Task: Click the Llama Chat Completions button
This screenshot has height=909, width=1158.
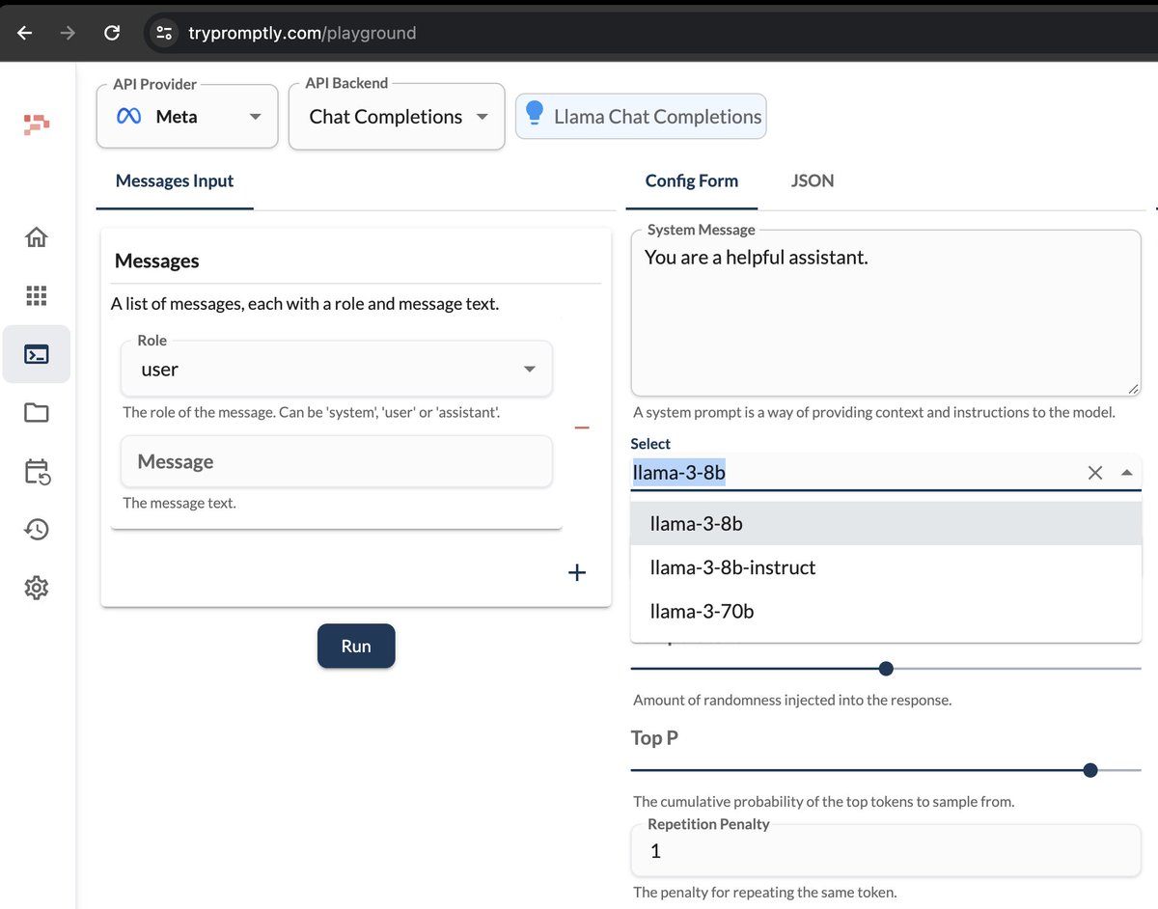Action: [x=641, y=116]
